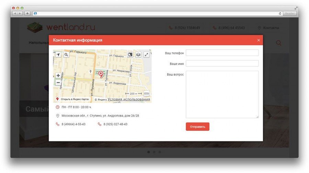Screen dimensions: 309x173
Task: Activate the map ruler measurement tool
Action: (x=147, y=93)
